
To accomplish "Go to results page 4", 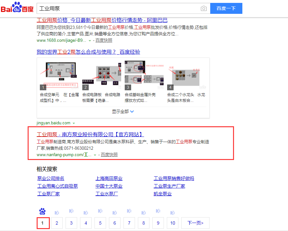I will 86,223.
